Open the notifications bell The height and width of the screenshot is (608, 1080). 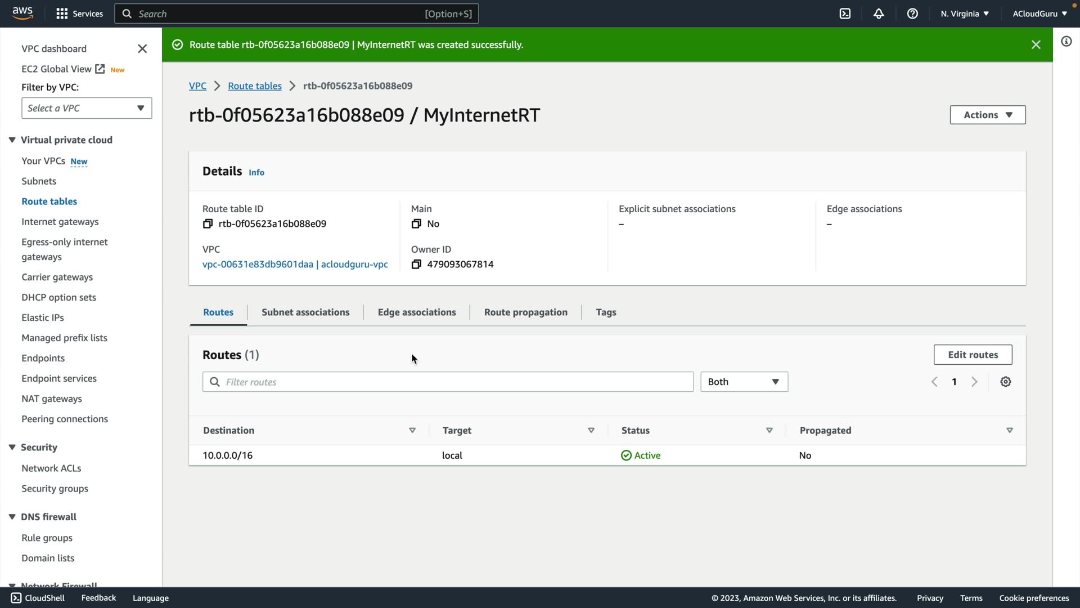[x=879, y=14]
